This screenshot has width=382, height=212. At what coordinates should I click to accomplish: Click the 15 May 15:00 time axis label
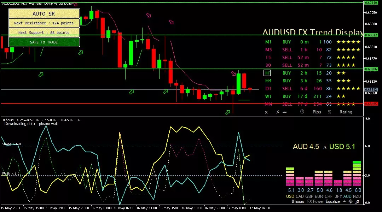click(x=33, y=208)
